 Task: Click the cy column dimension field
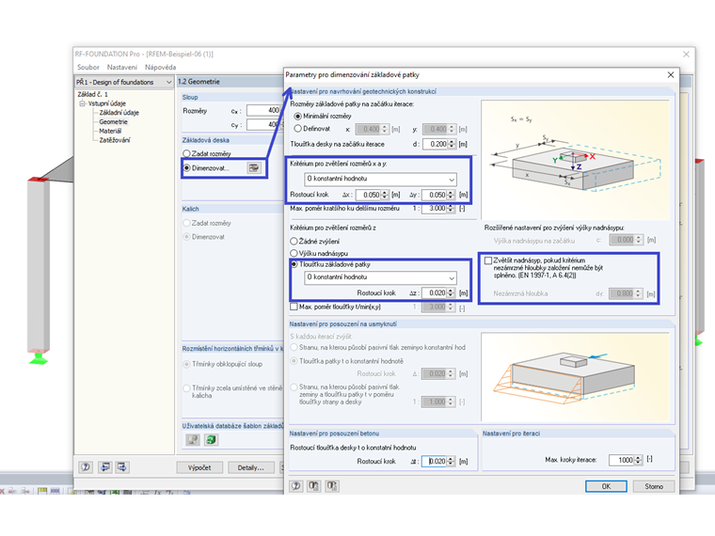[265, 124]
